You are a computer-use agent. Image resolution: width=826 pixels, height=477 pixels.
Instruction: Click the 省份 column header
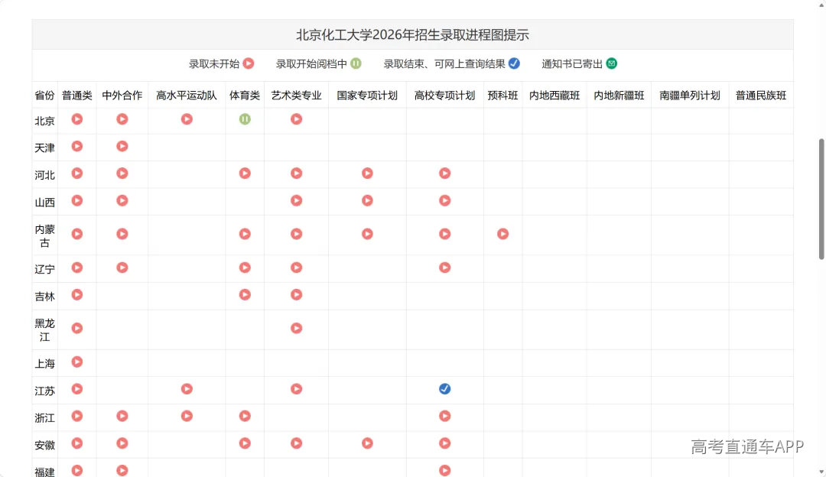click(x=45, y=96)
